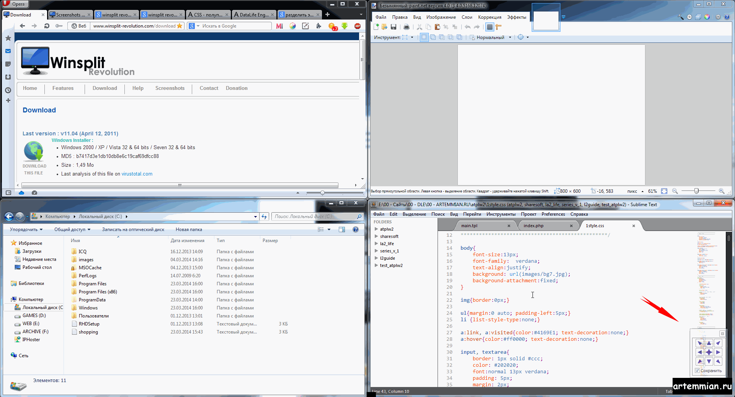735x397 pixels.
Task: Click WinSplit layout center maximize button
Action: point(709,352)
